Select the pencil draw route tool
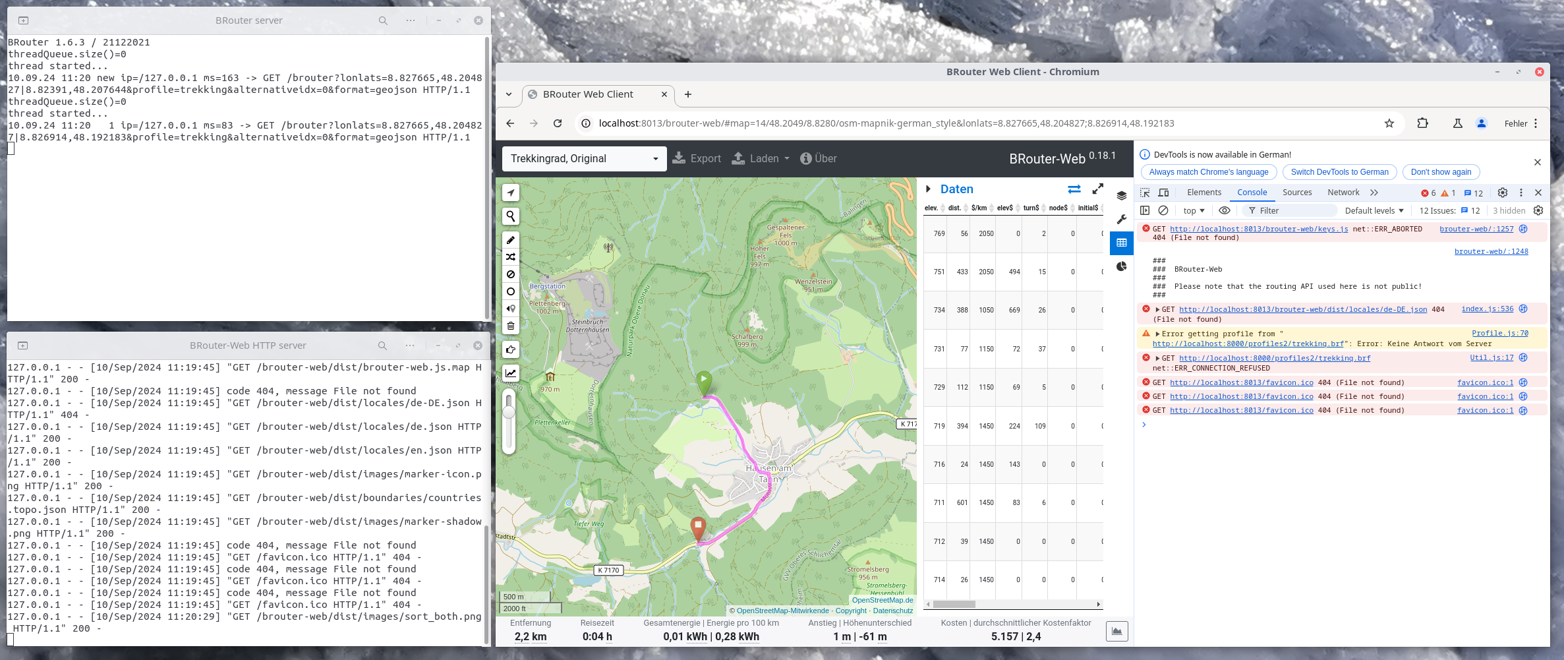The width and height of the screenshot is (1564, 660). (x=511, y=240)
